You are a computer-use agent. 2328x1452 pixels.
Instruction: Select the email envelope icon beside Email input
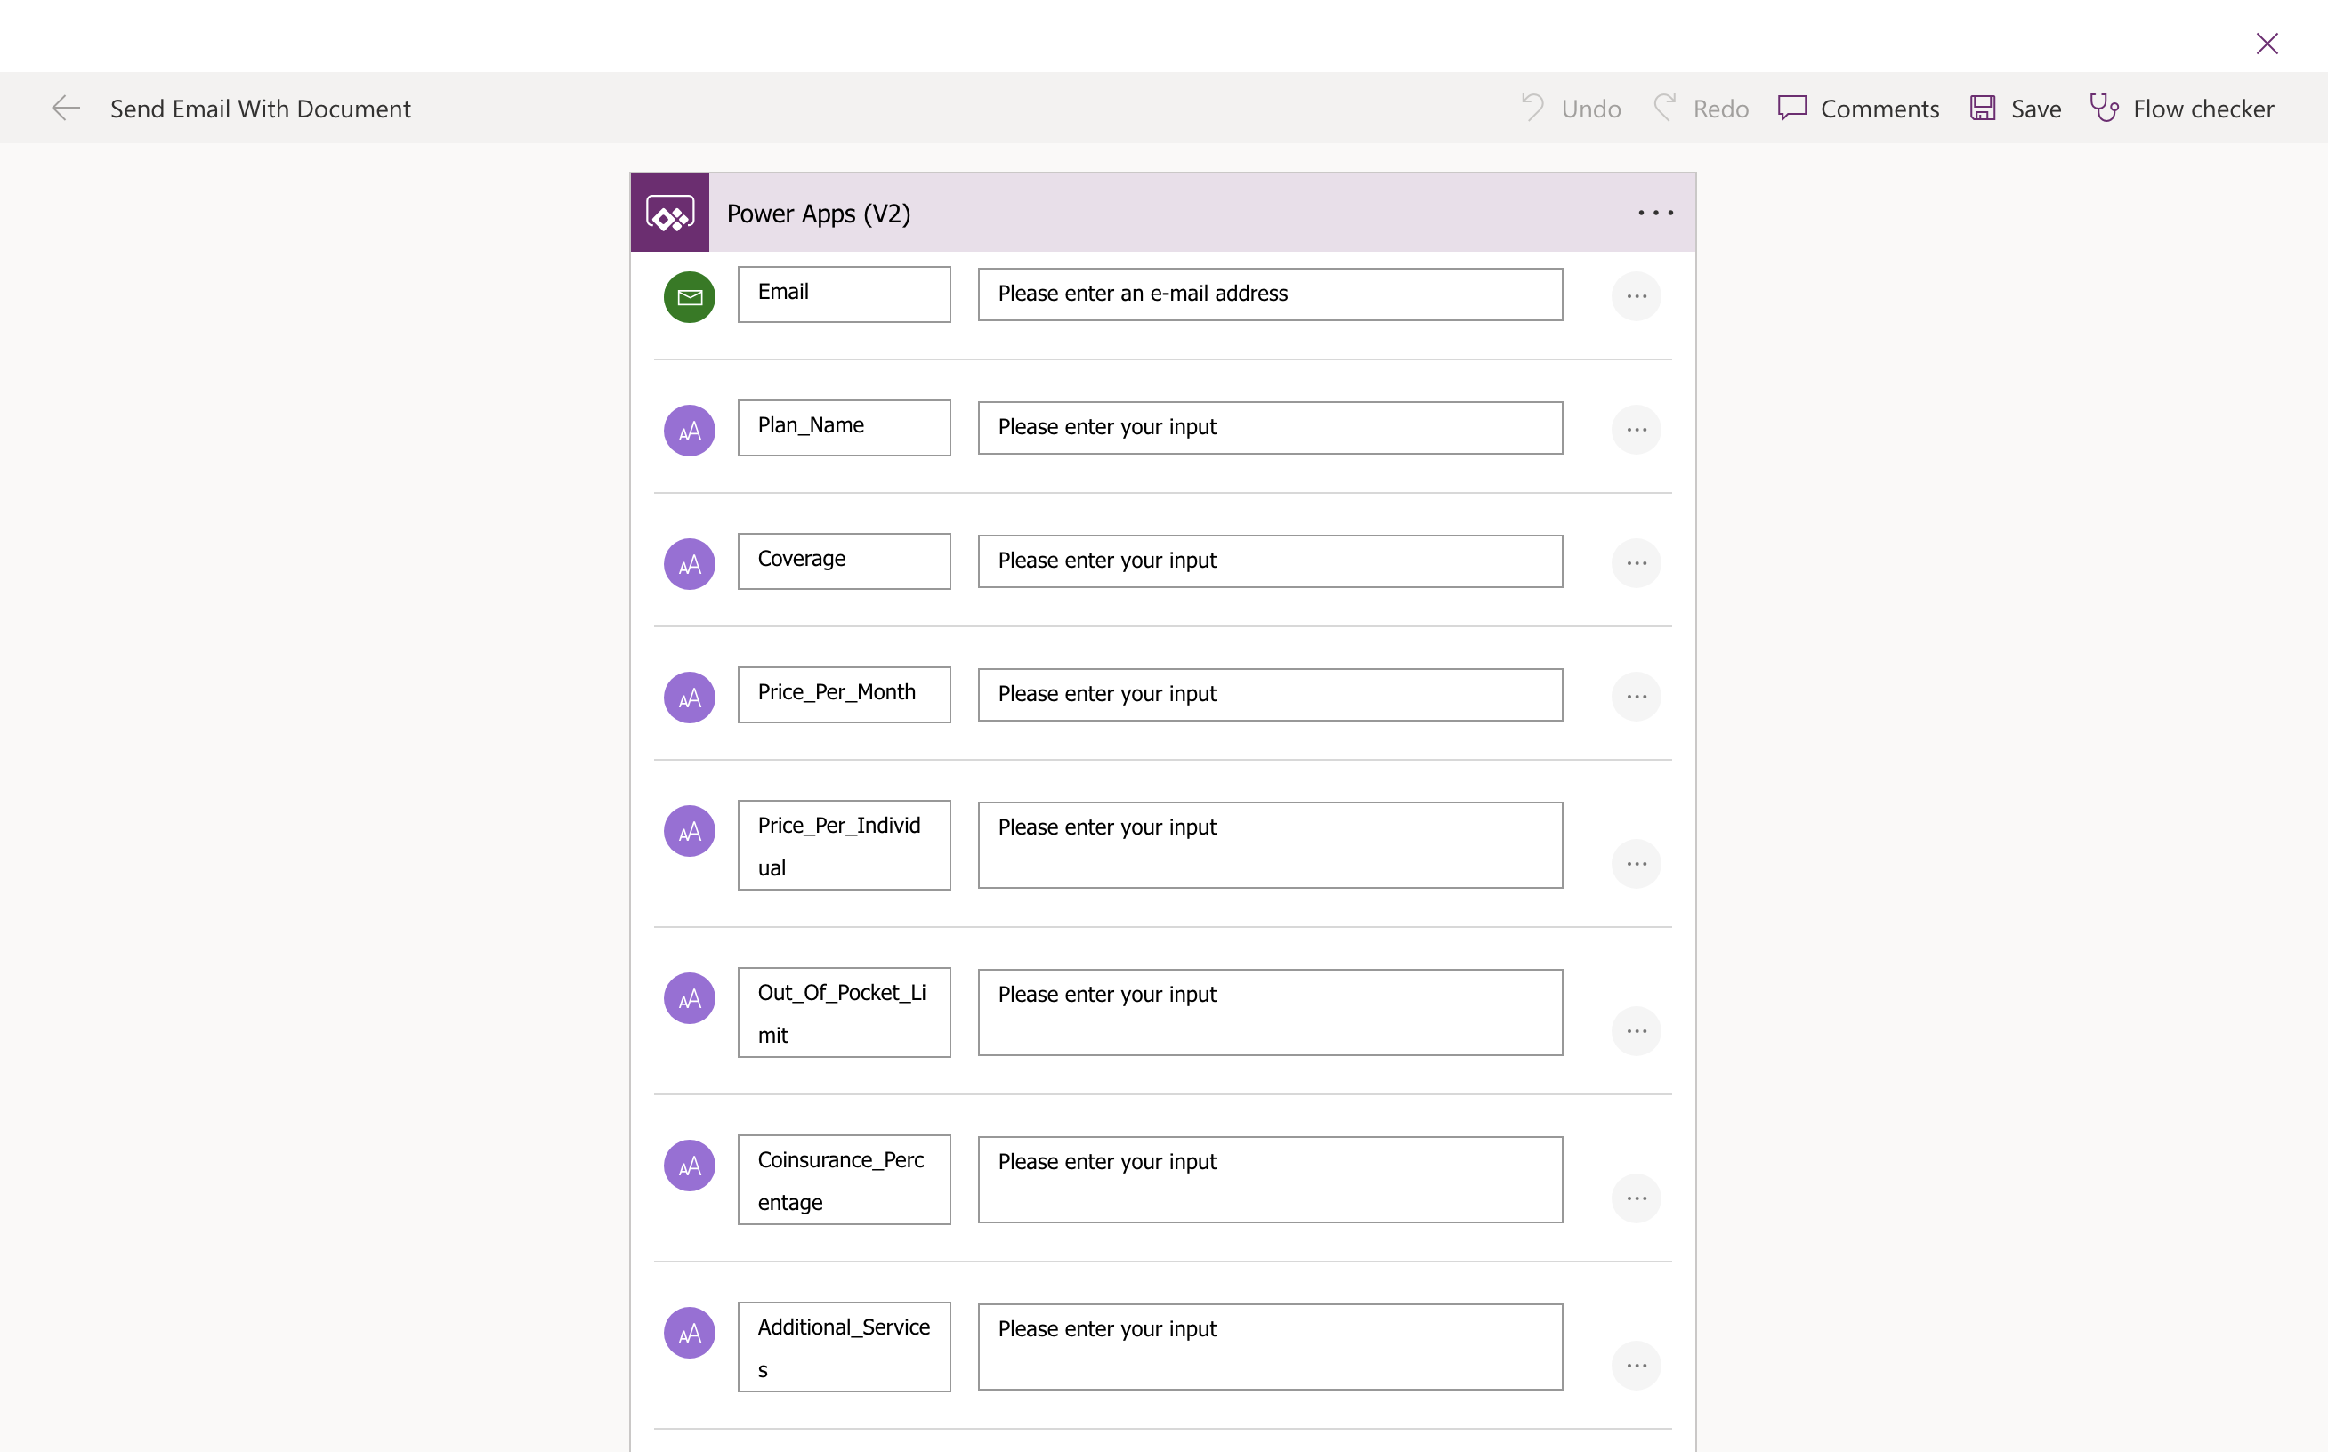pyautogui.click(x=690, y=297)
